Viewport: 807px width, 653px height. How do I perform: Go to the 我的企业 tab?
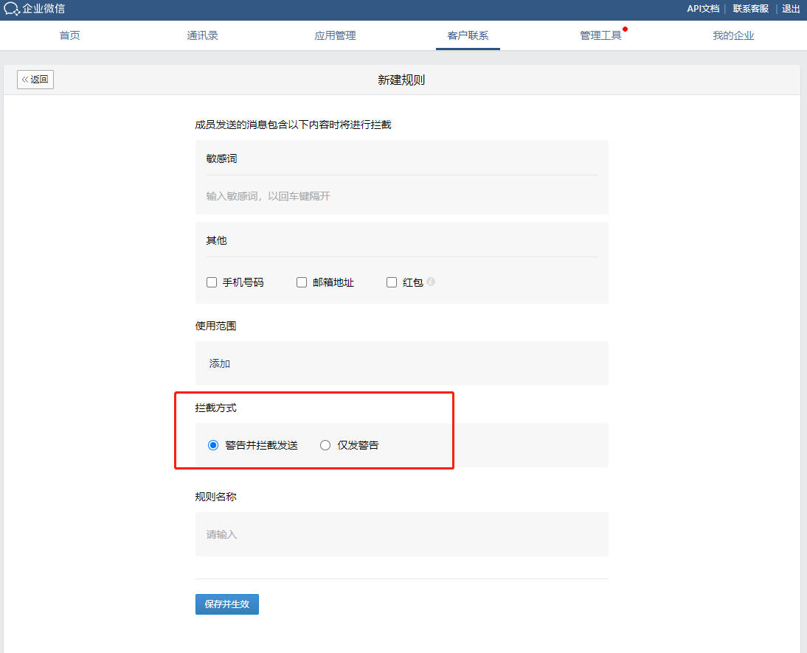pyautogui.click(x=733, y=35)
